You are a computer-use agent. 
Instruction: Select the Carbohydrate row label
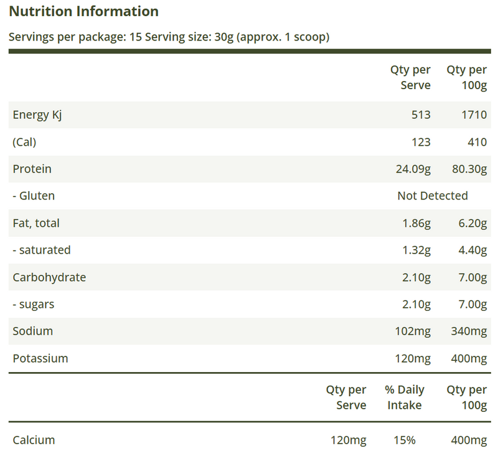point(49,277)
